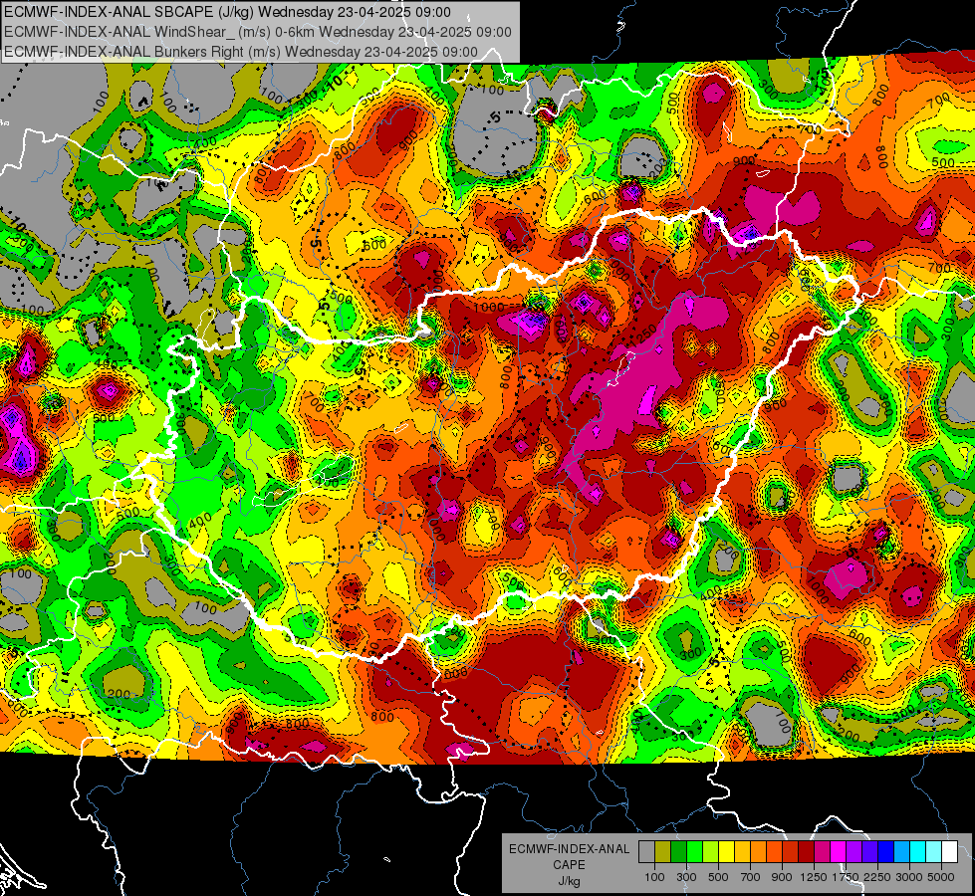Choose the orange 700–800 legend swatch
Screen dimensions: 975x896
(758, 852)
